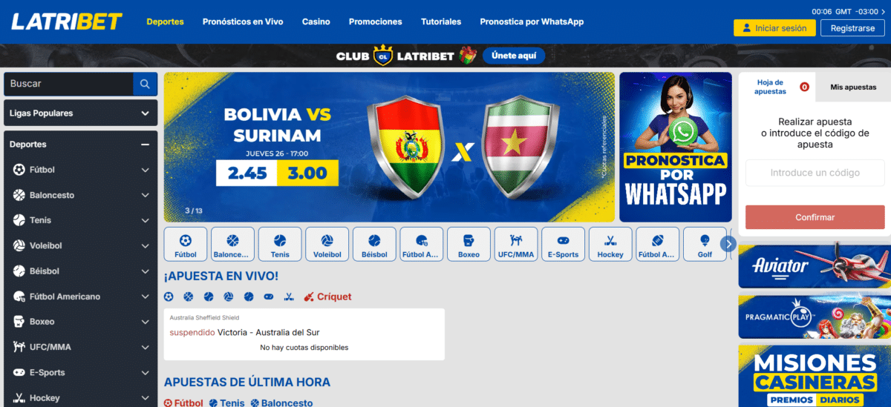This screenshot has width=891, height=407.
Task: Select the Voleibol sport tile
Action: 327,244
